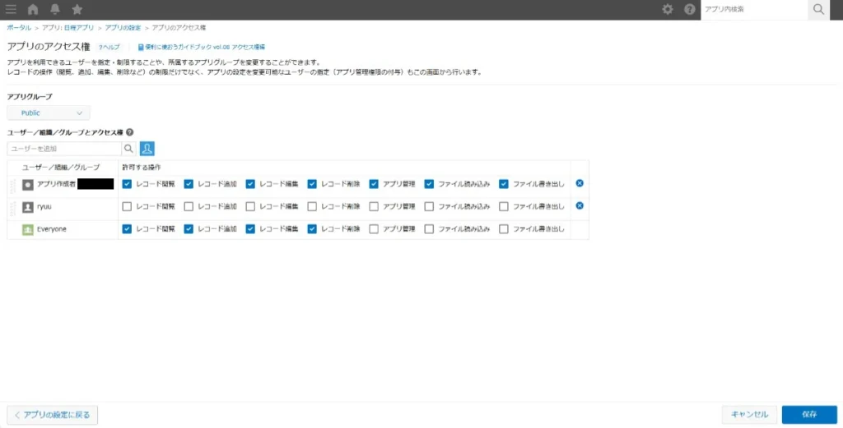
Task: Click アプリの設定に戻る button
Action: [52, 415]
